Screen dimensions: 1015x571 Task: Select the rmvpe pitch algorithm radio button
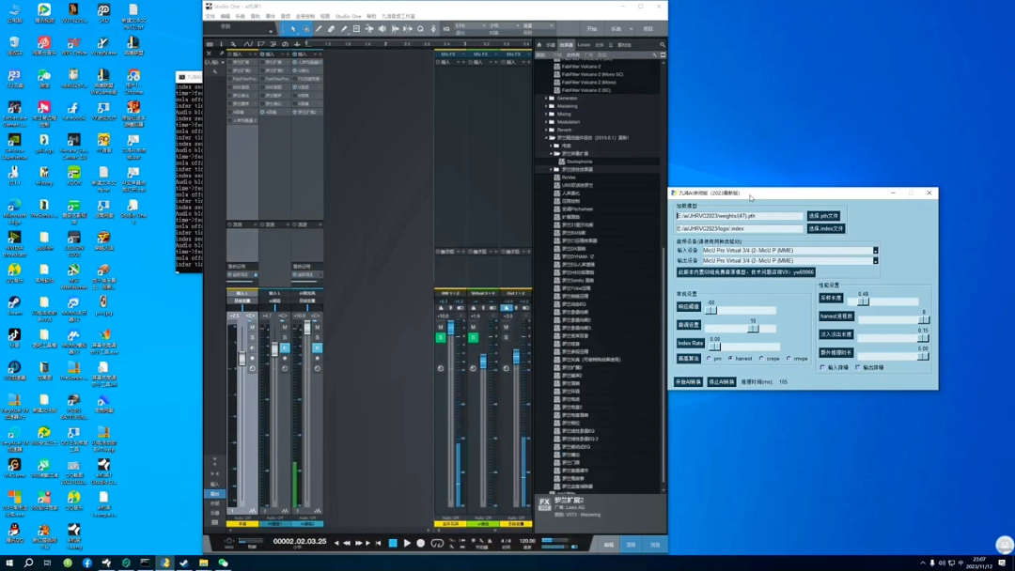[x=789, y=358]
